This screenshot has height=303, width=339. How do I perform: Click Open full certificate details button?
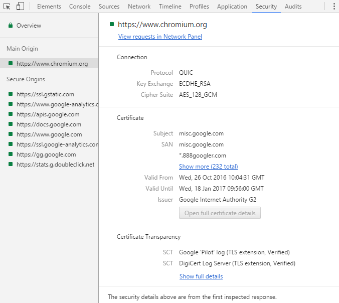[220, 213]
